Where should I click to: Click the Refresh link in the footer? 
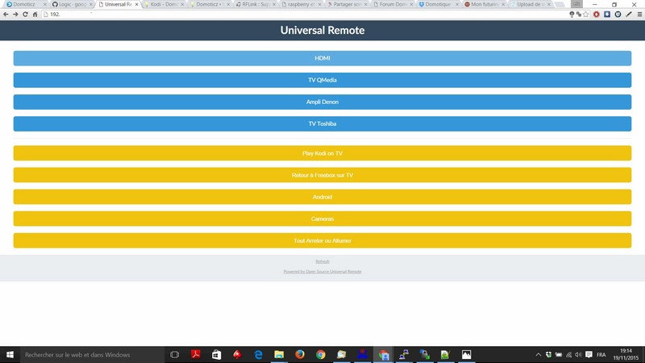click(322, 261)
